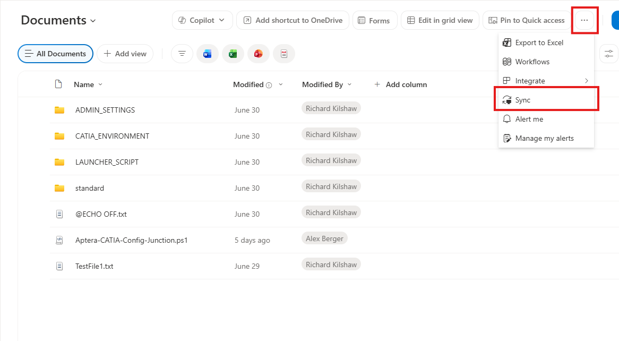Open the TestFile1.txt file
Image resolution: width=619 pixels, height=341 pixels.
(94, 266)
